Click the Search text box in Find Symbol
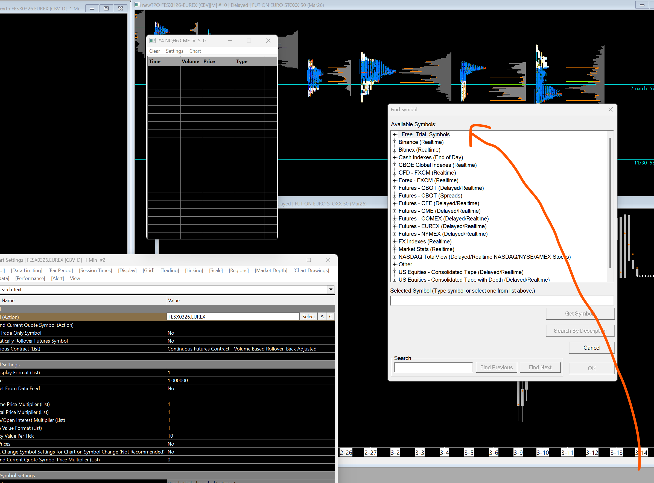The image size is (654, 483). (x=433, y=367)
